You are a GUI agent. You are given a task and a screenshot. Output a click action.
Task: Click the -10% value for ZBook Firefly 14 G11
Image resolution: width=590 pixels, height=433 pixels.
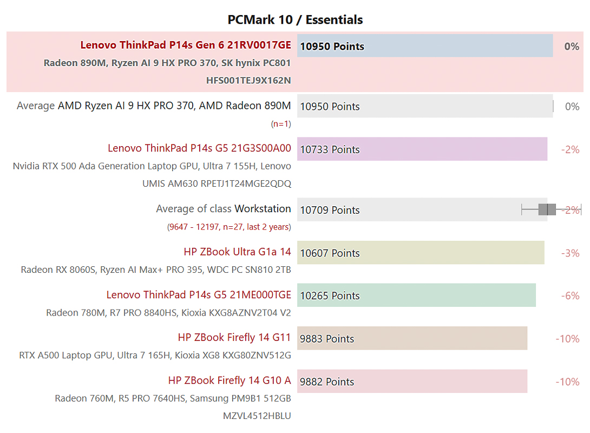click(x=567, y=339)
